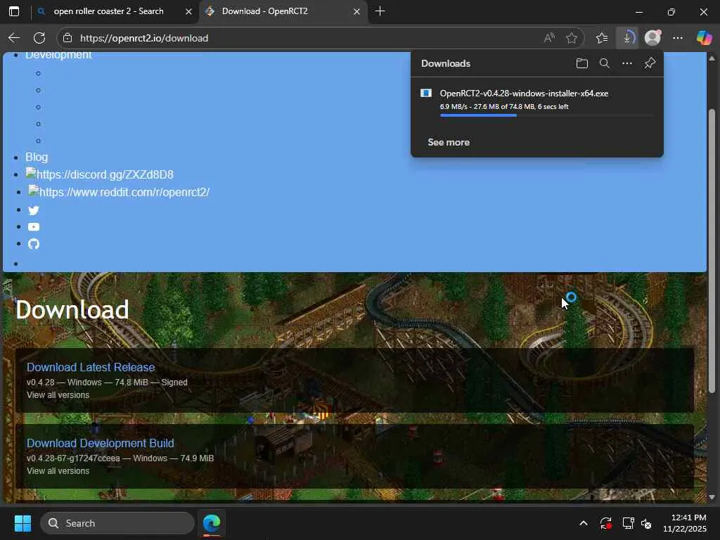This screenshot has width=720, height=540.
Task: Toggle the Downloads toolbar icon
Action: point(627,38)
